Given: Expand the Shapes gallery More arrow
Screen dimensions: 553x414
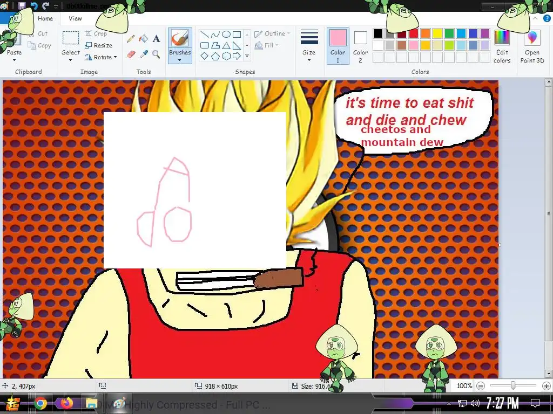Looking at the screenshot, I should point(247,56).
